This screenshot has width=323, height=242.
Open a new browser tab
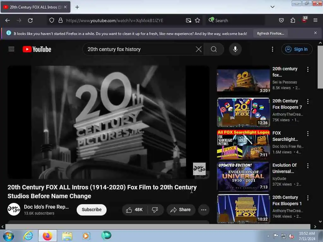point(77,7)
